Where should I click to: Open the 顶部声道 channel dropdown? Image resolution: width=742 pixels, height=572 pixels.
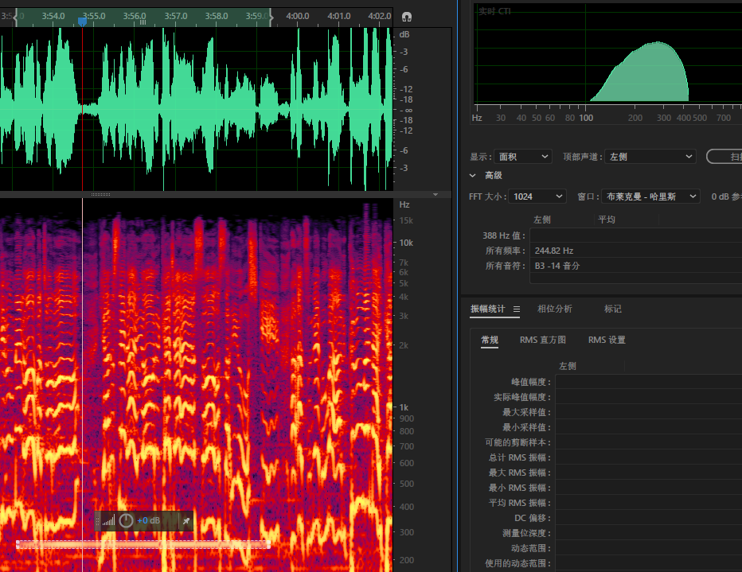coord(650,157)
